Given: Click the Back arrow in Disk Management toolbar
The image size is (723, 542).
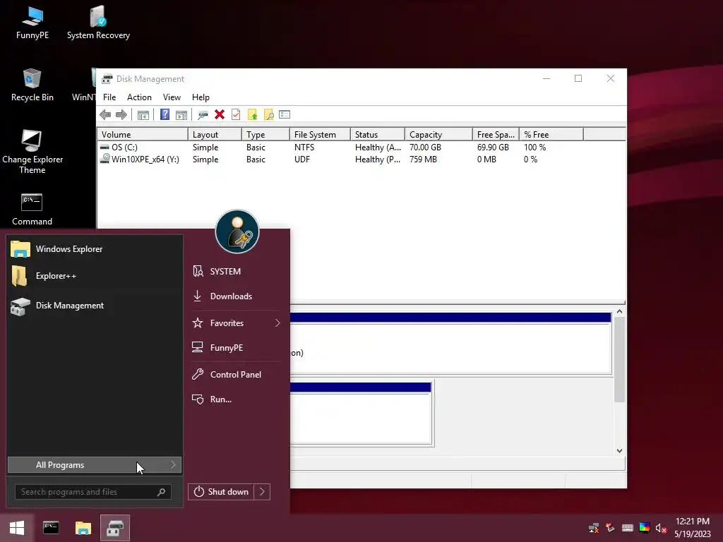Looking at the screenshot, I should pyautogui.click(x=105, y=115).
